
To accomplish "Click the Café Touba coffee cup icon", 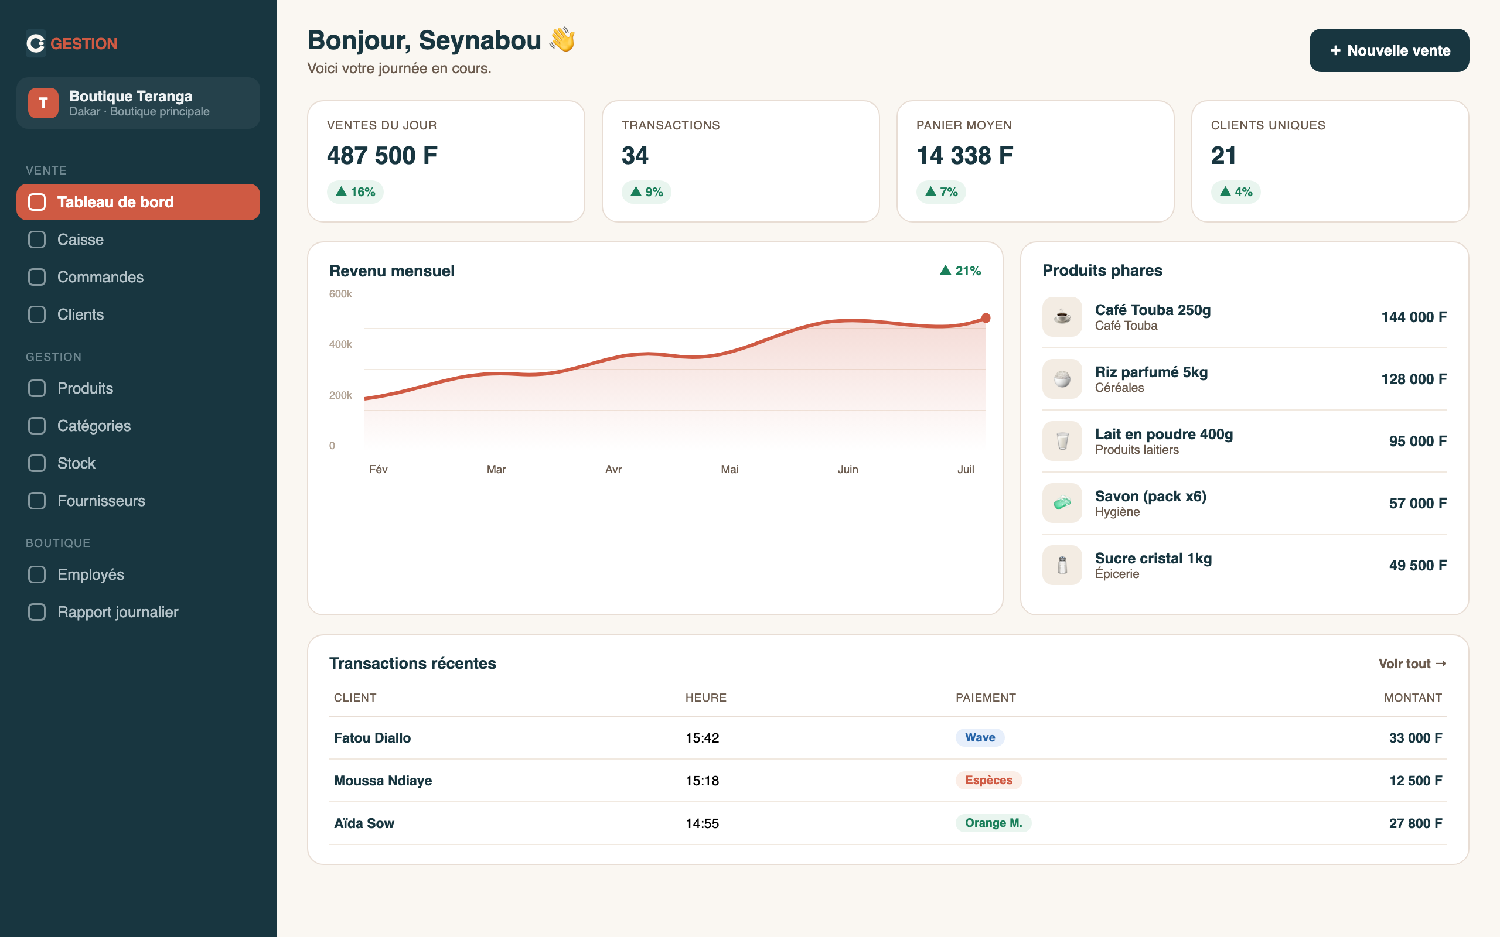I will click(1062, 317).
